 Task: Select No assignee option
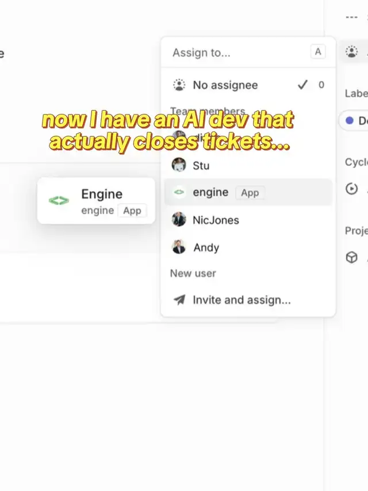(225, 85)
